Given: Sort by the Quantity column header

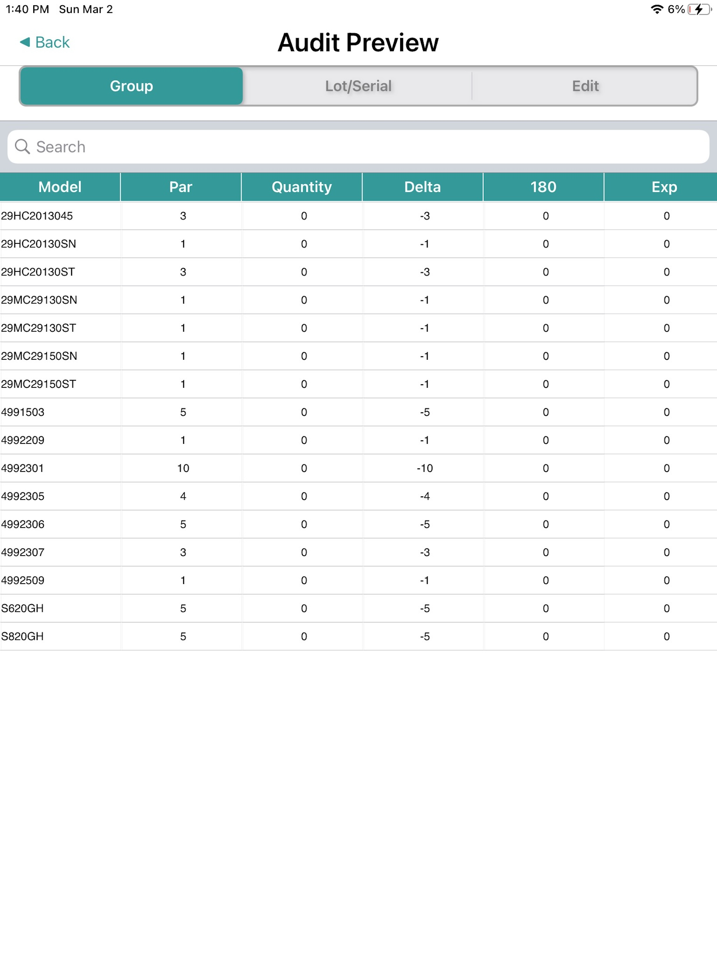Looking at the screenshot, I should 302,187.
